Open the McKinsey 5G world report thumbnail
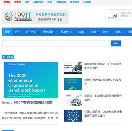The height and width of the screenshot is (131, 132). [x=73, y=100]
